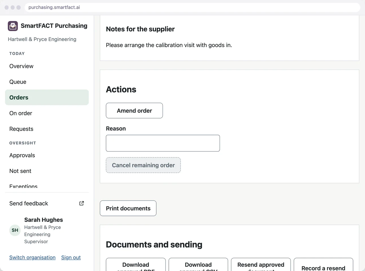This screenshot has height=271, width=365.
Task: Sign out of the account
Action: click(71, 258)
